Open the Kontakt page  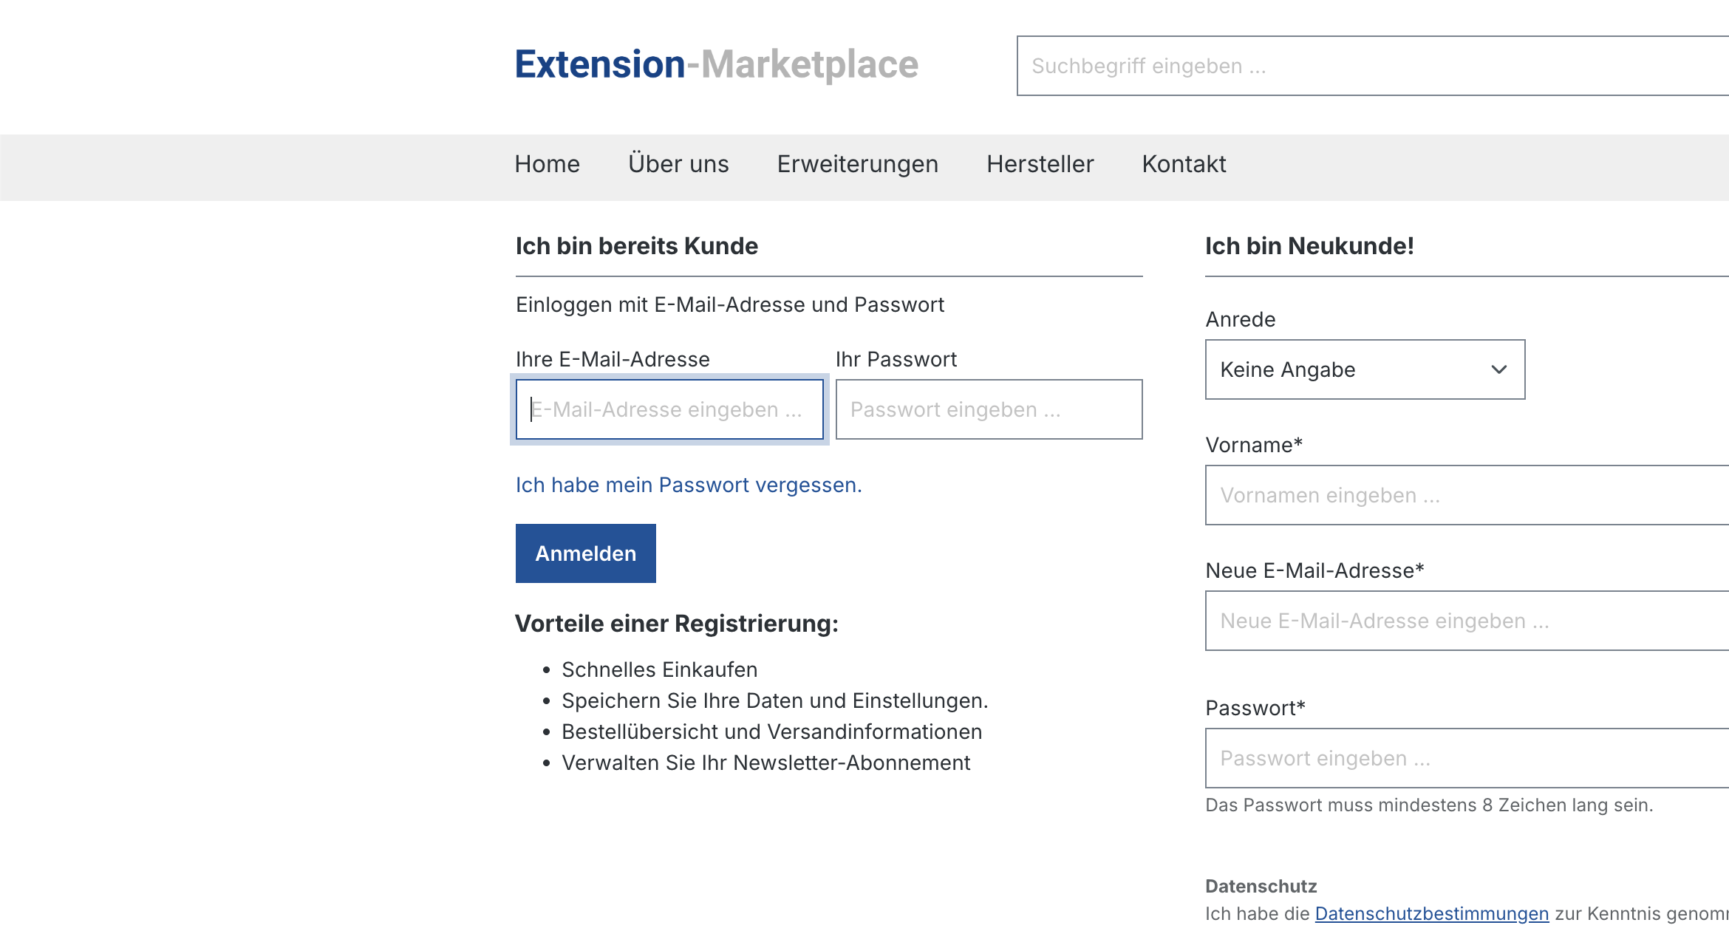pos(1184,164)
